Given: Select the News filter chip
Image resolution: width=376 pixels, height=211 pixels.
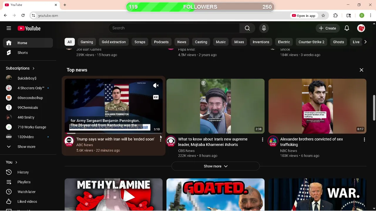Looking at the screenshot, I should coord(182,42).
